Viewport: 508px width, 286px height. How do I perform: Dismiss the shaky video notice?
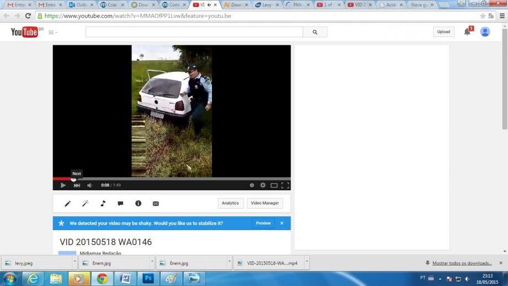(x=282, y=223)
